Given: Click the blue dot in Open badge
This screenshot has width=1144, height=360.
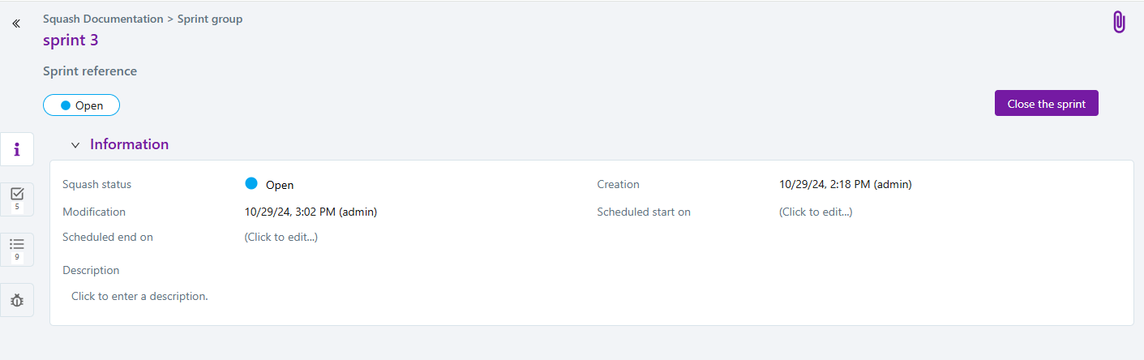Looking at the screenshot, I should [66, 105].
